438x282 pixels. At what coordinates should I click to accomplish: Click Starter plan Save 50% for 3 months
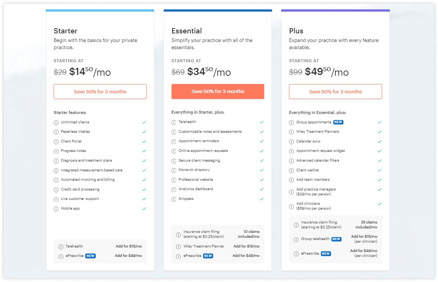tap(100, 91)
